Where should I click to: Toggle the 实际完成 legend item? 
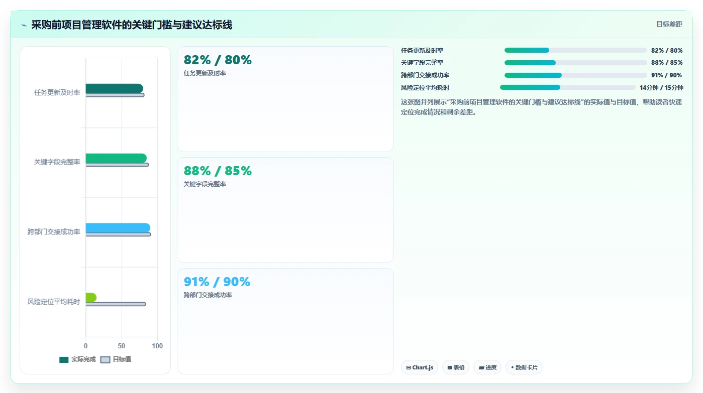point(77,359)
